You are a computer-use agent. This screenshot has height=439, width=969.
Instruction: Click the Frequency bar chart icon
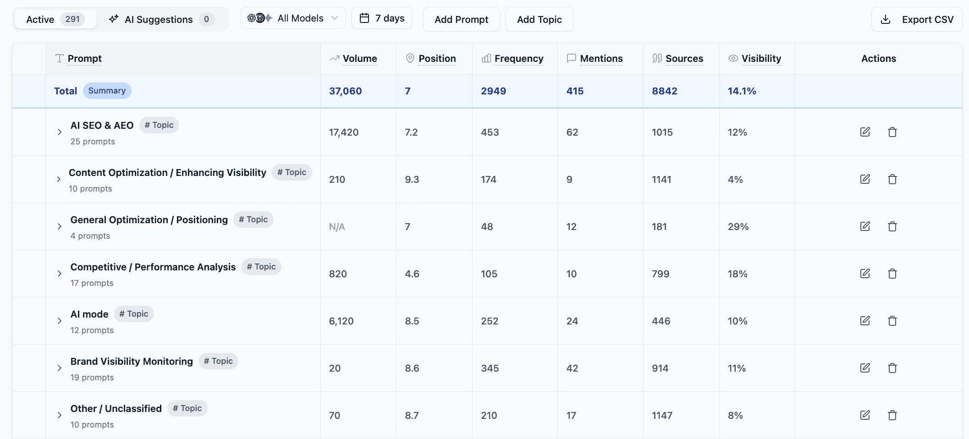click(x=486, y=58)
